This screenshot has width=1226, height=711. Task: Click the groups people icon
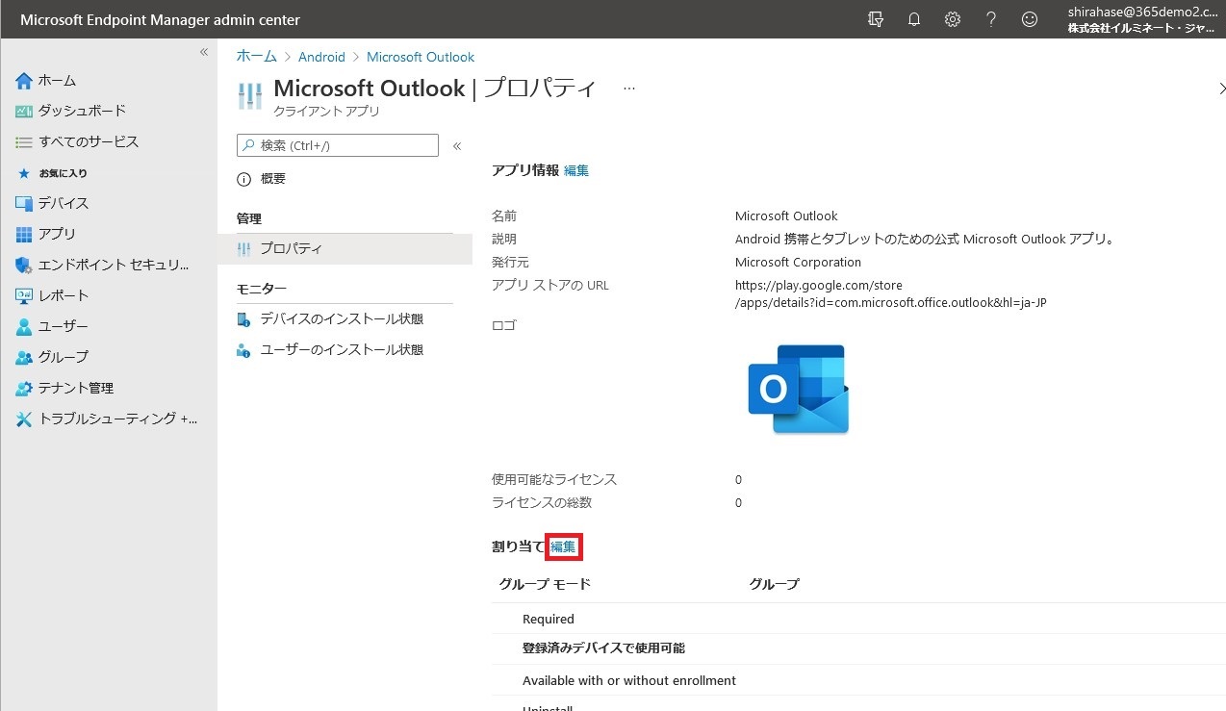coord(24,357)
